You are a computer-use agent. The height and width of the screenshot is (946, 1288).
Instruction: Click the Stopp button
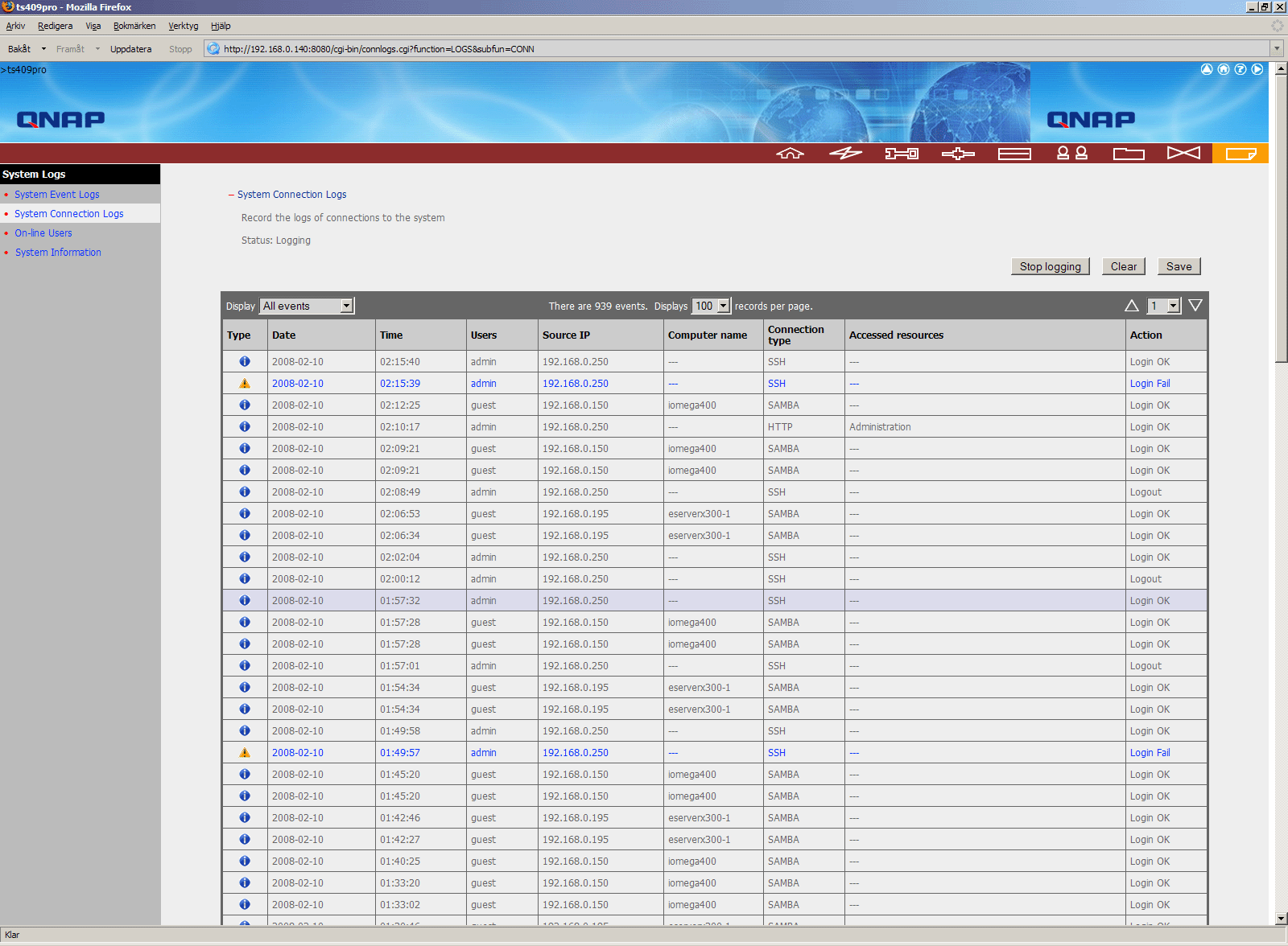(180, 49)
